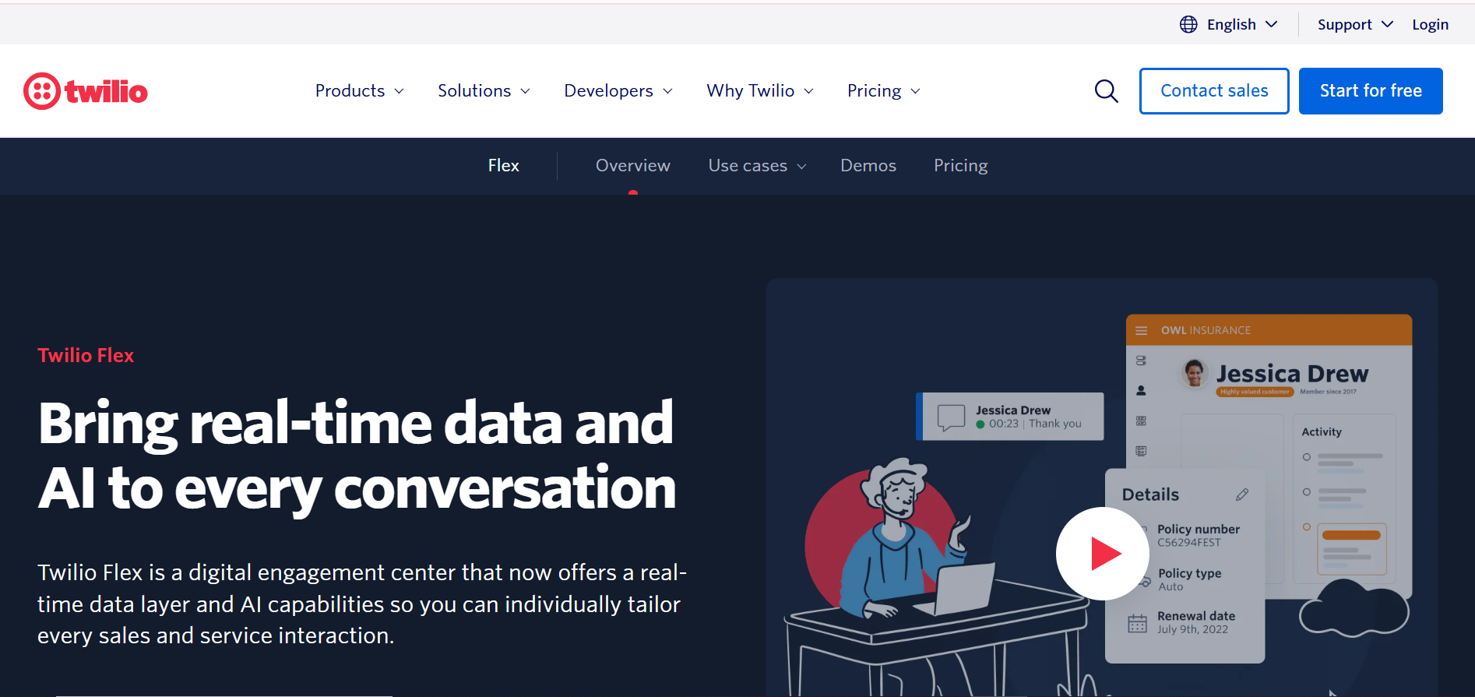Click the Twilio logo

coord(86,91)
